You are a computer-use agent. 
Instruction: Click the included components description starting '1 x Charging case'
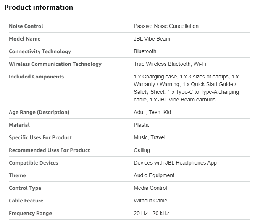click(186, 88)
